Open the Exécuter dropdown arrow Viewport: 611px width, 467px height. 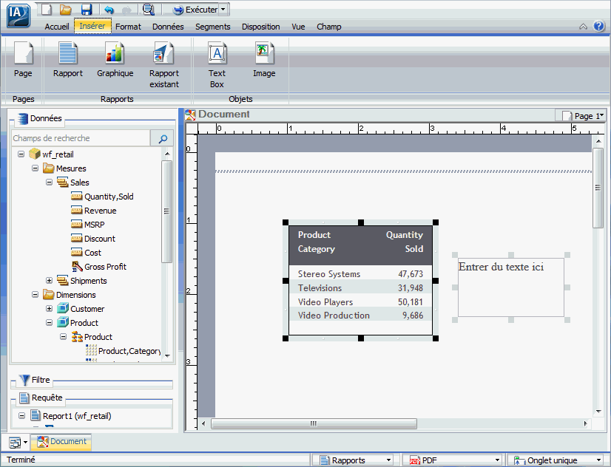[x=223, y=10]
